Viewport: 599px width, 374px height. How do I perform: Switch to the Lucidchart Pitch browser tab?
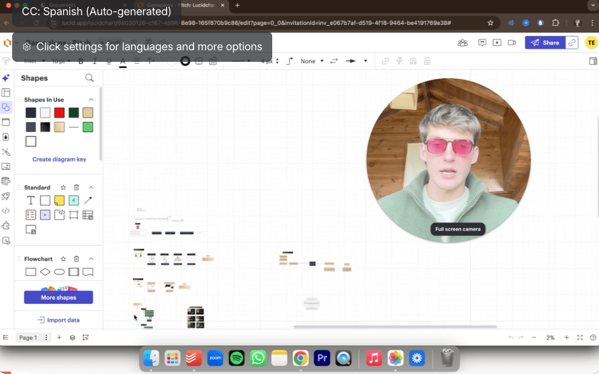(x=181, y=5)
